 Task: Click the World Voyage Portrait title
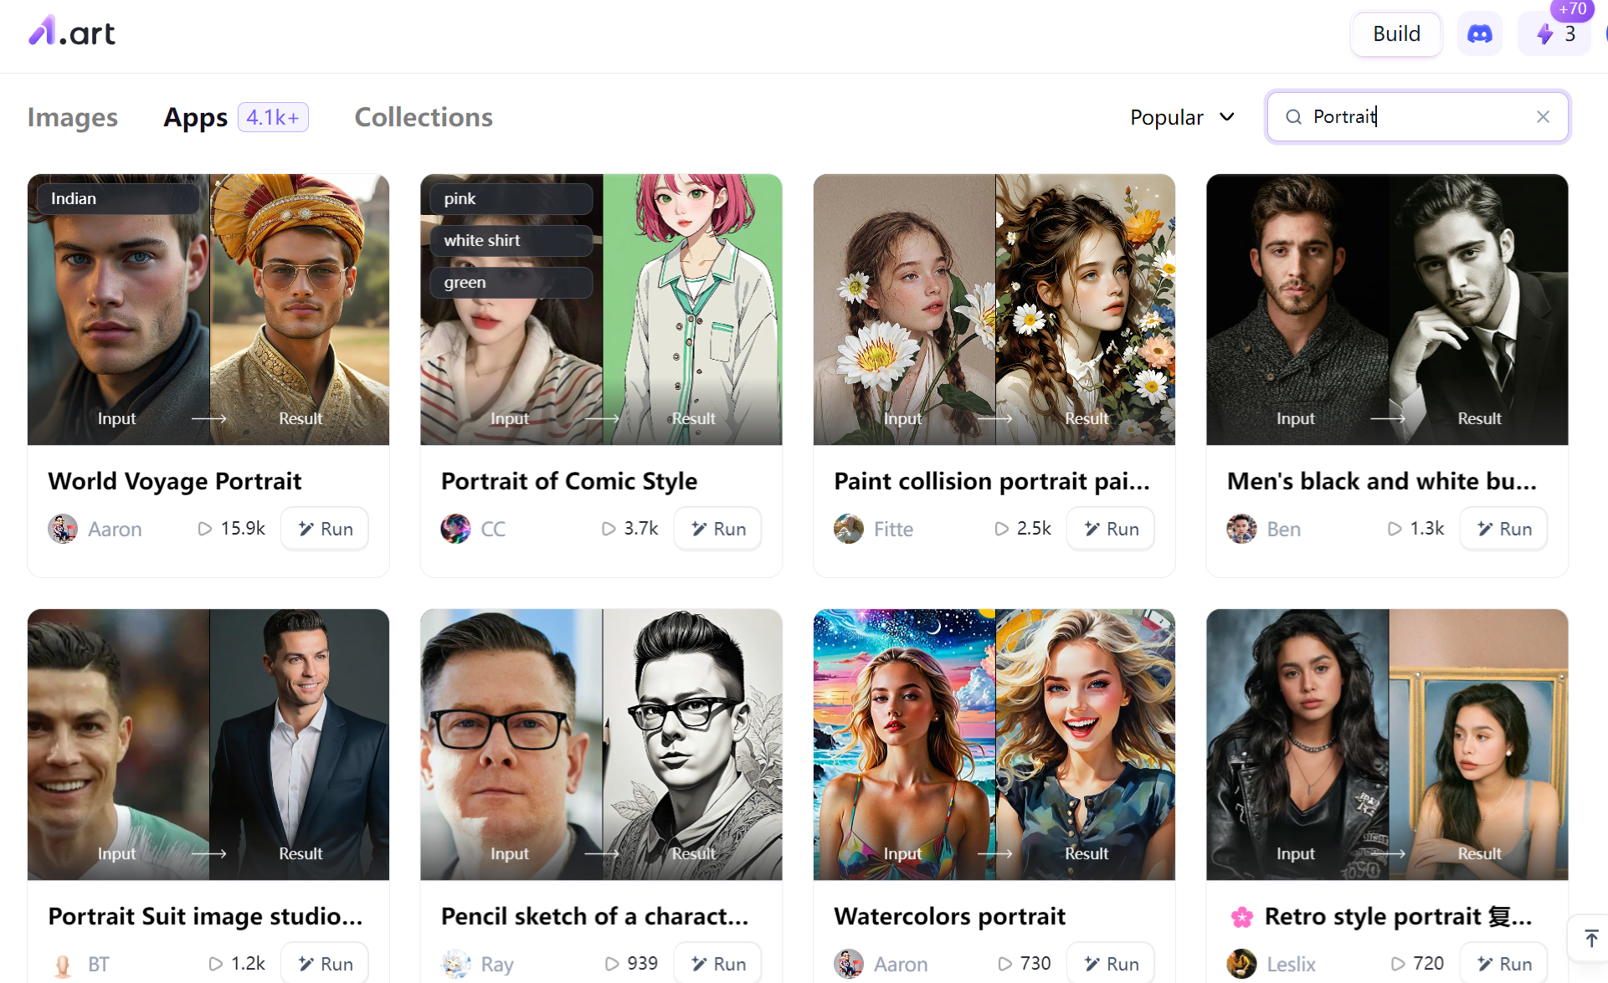tap(174, 481)
